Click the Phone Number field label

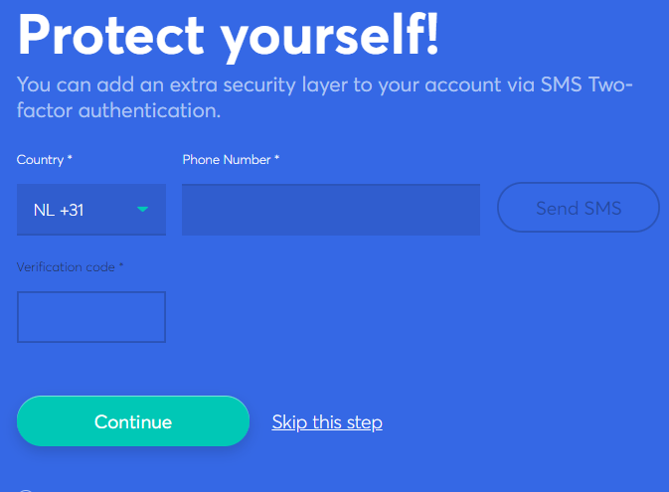tap(227, 160)
